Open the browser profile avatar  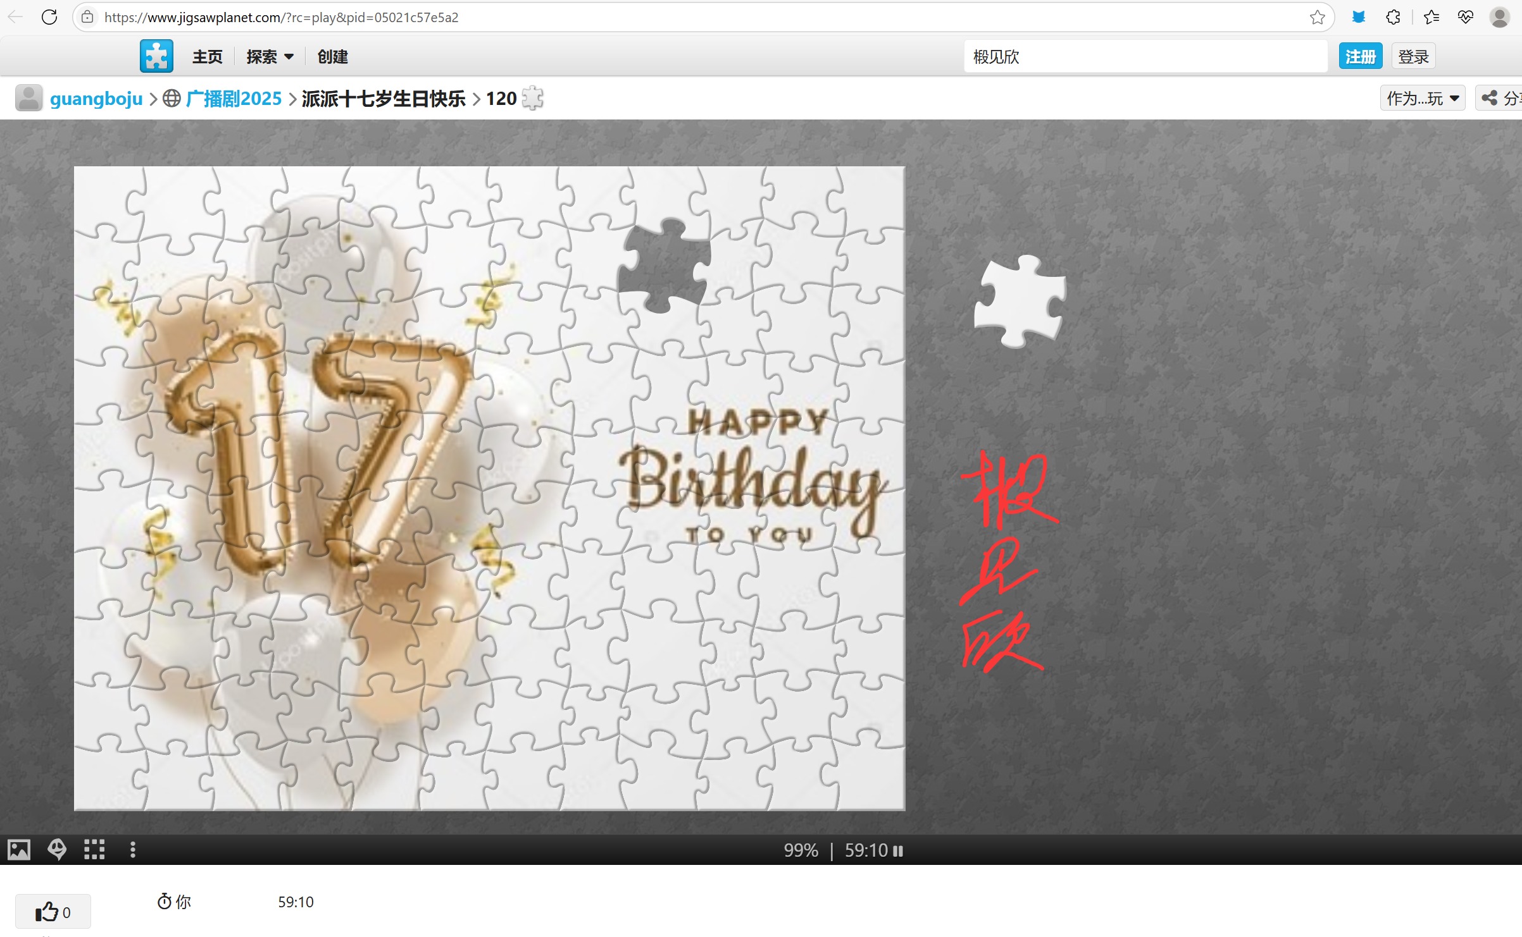tap(1499, 17)
